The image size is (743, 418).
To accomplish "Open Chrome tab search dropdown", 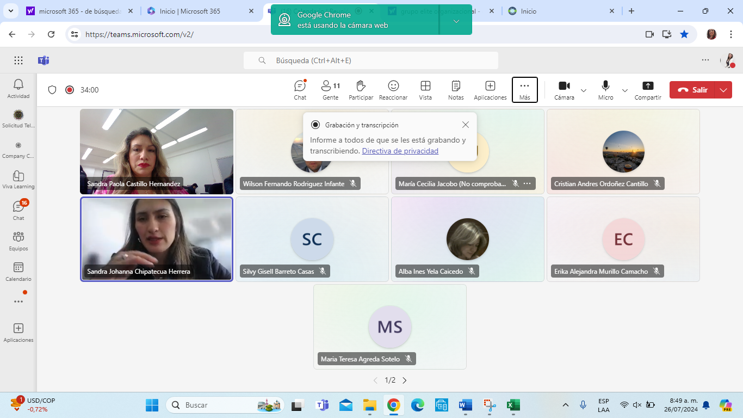I will pos(10,11).
